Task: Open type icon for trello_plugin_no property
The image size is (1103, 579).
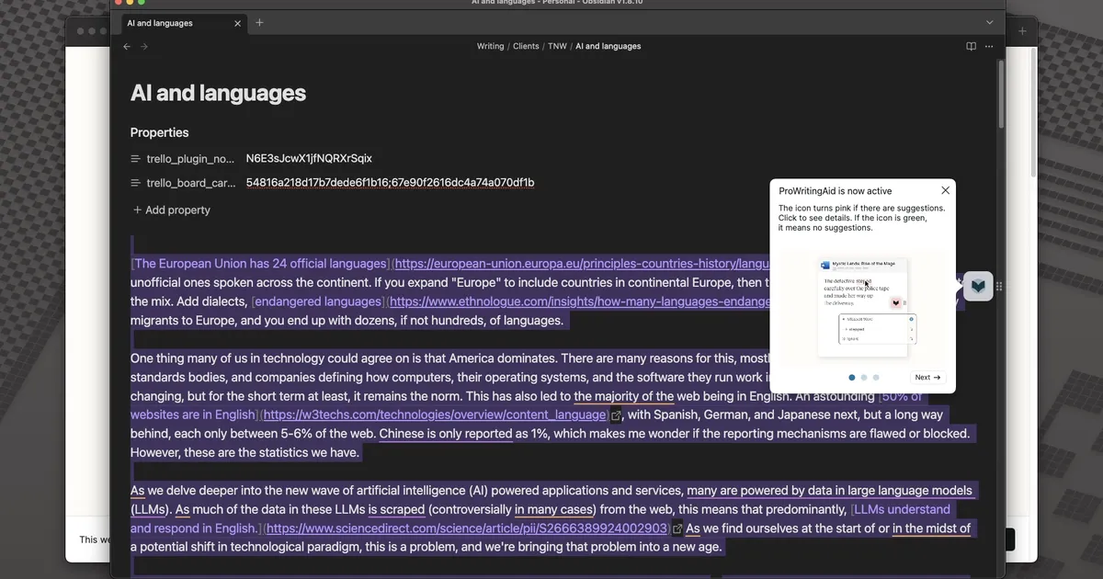Action: pyautogui.click(x=136, y=159)
